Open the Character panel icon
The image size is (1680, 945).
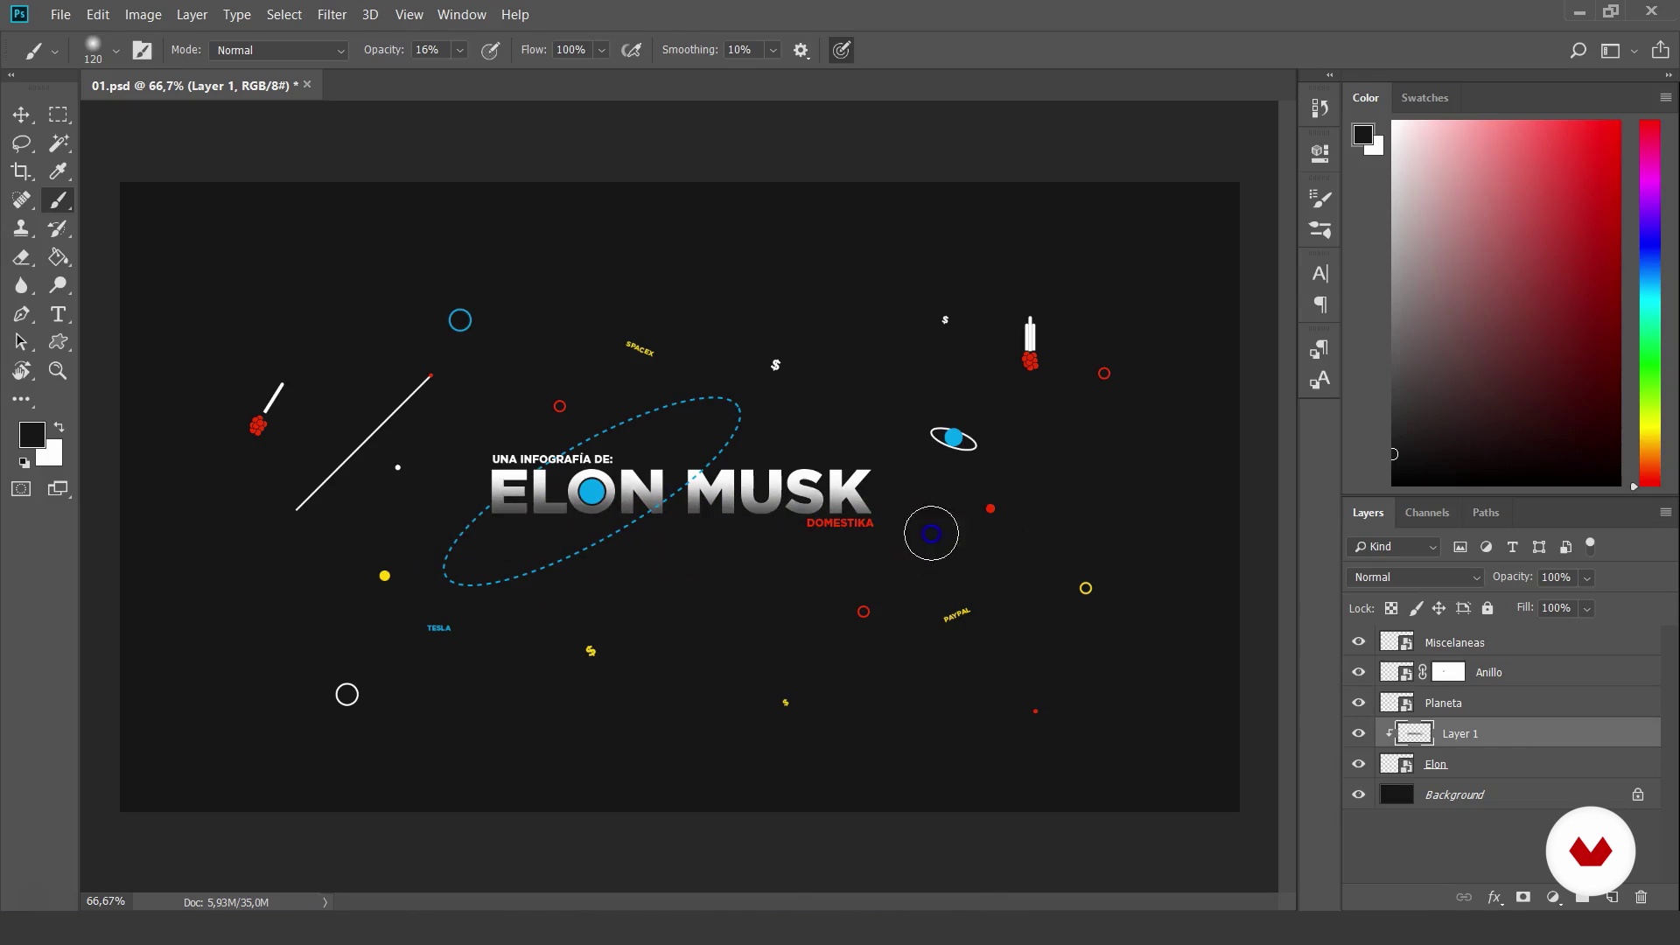[1319, 274]
